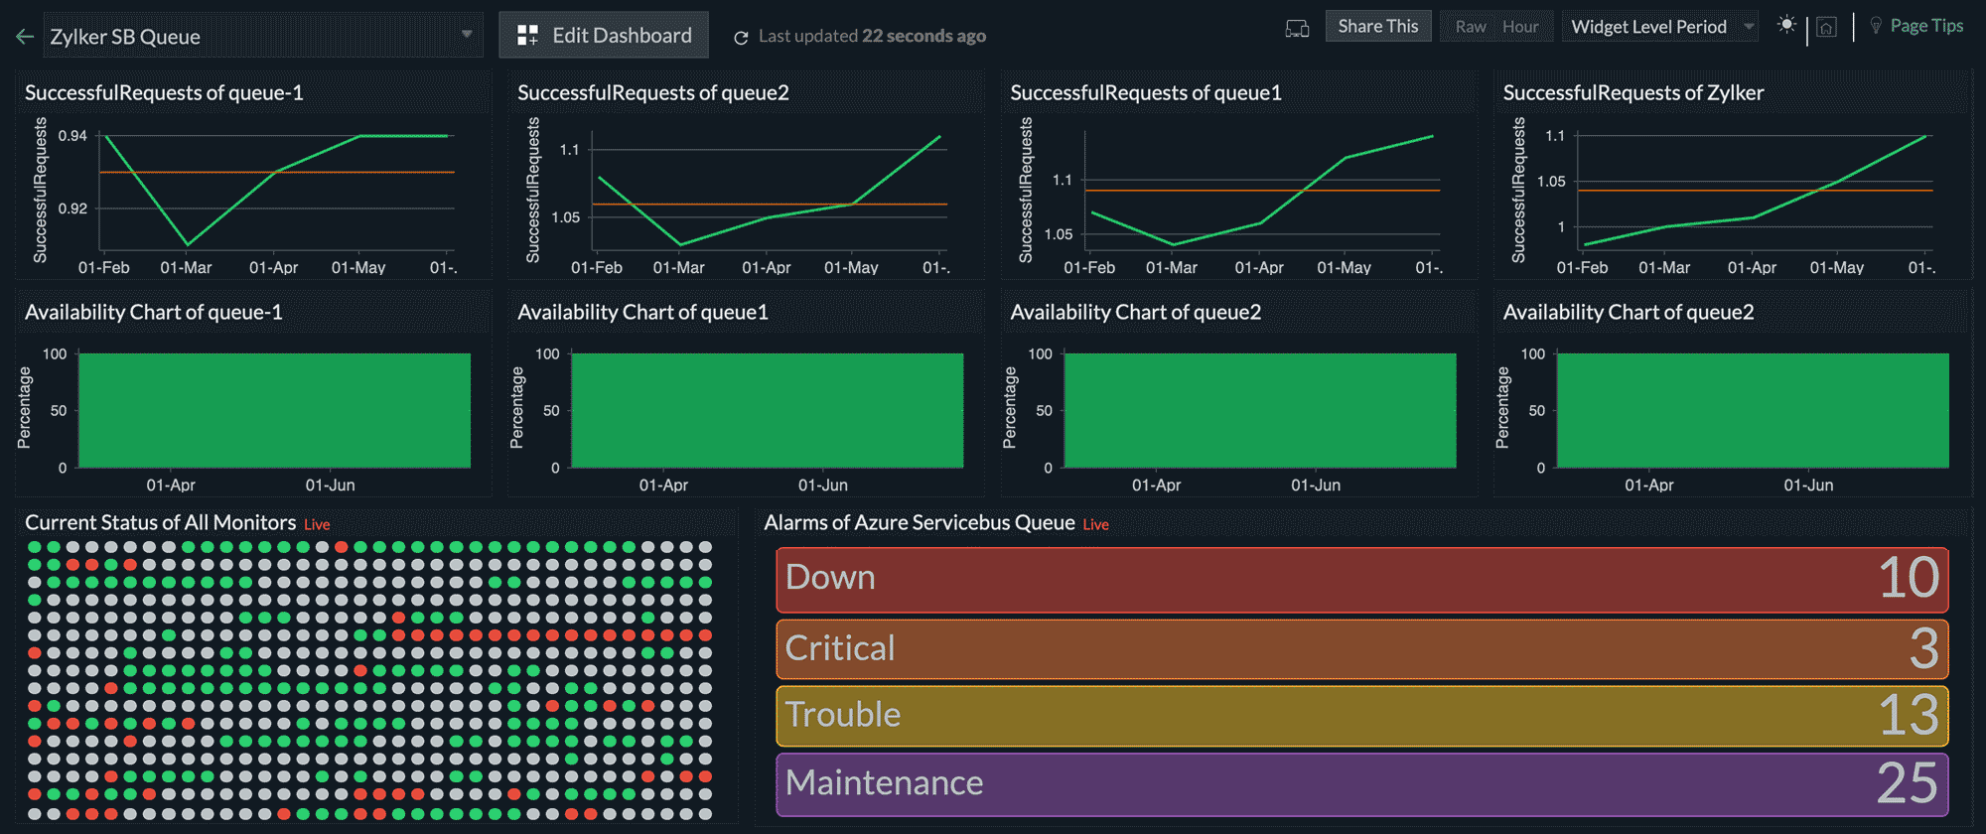Viewport: 1986px width, 834px height.
Task: Click the Page Tips lightbulb icon
Action: pyautogui.click(x=1876, y=26)
